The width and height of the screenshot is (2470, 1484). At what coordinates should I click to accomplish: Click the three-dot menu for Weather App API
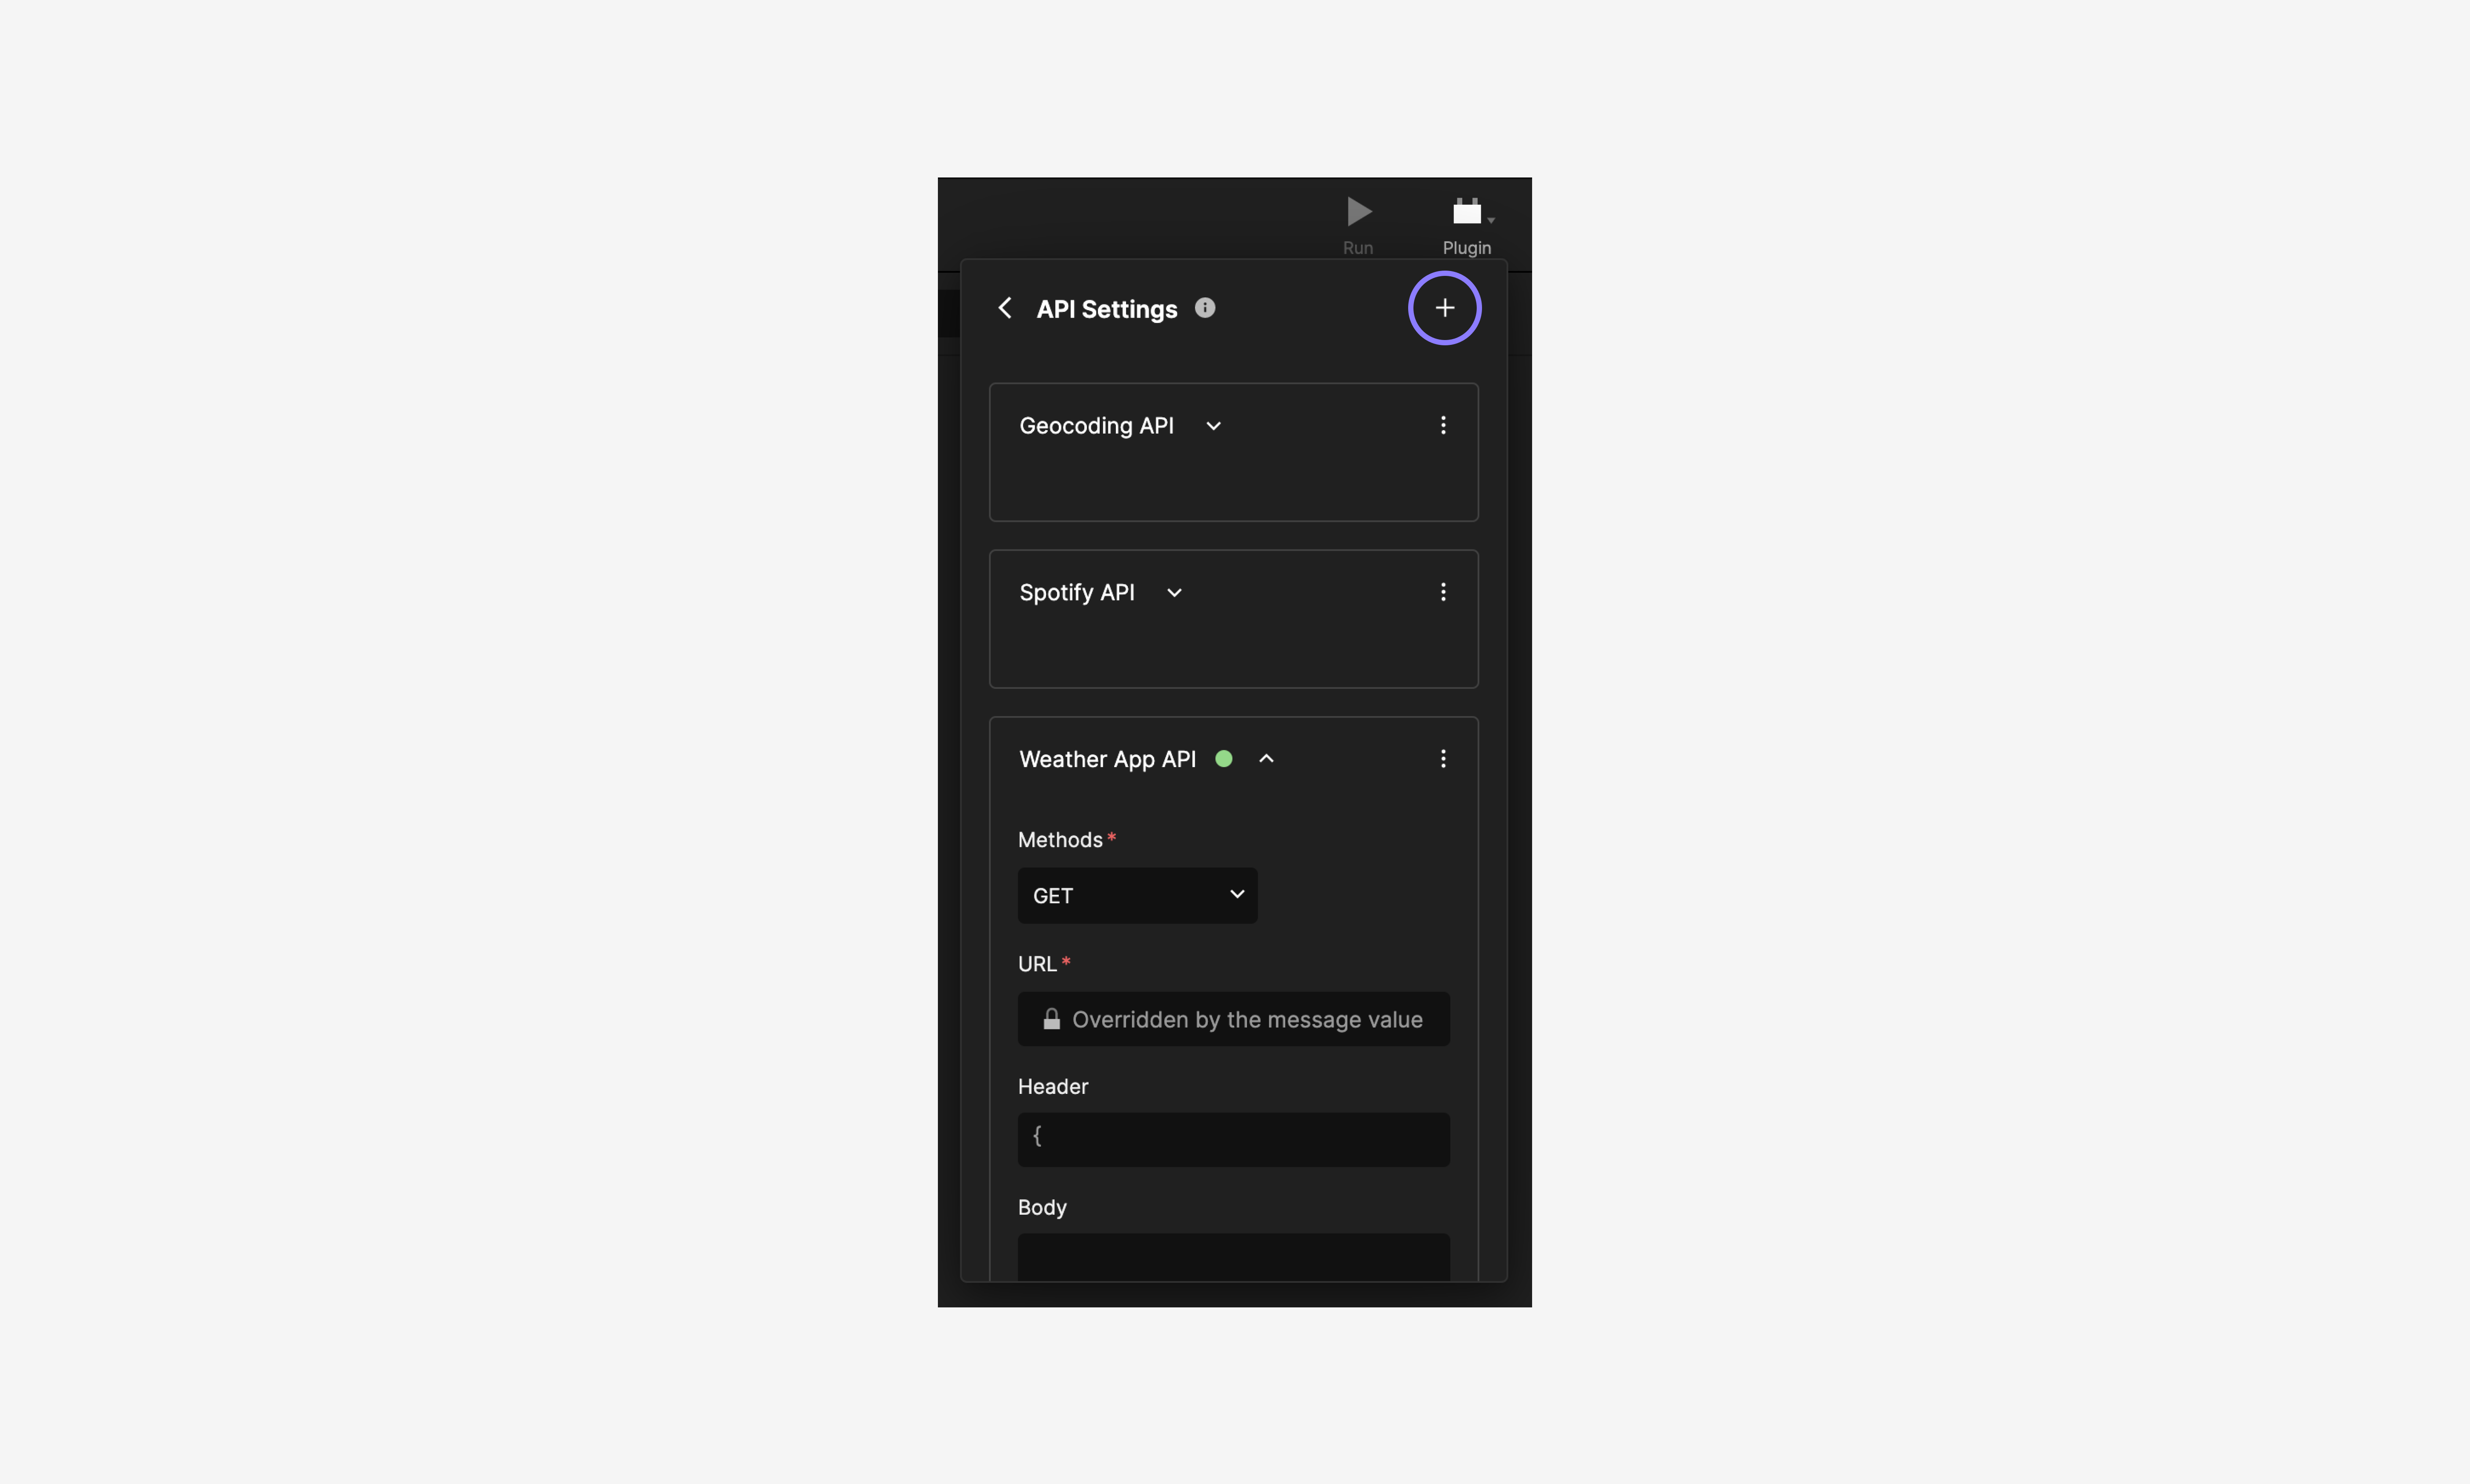coord(1443,757)
